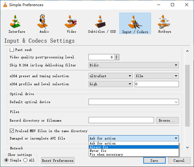Click the Damaged or incomplete AVI file label
Viewport: 194px width, 167px height.
pyautogui.click(x=38, y=138)
